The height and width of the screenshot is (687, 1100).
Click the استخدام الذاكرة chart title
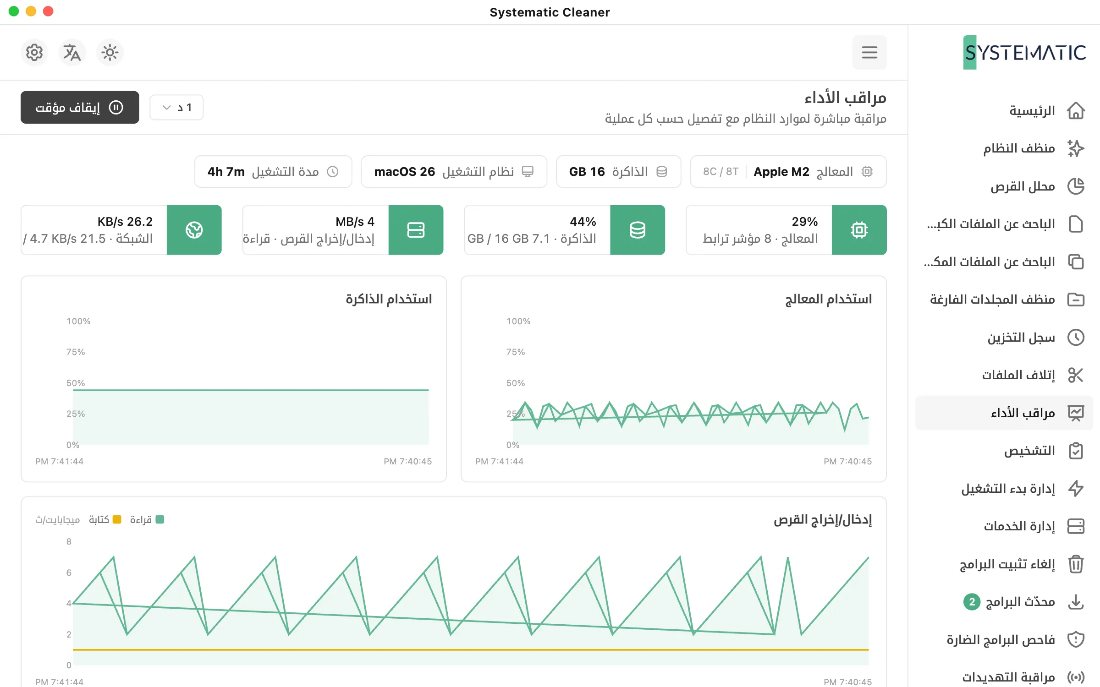point(389,299)
